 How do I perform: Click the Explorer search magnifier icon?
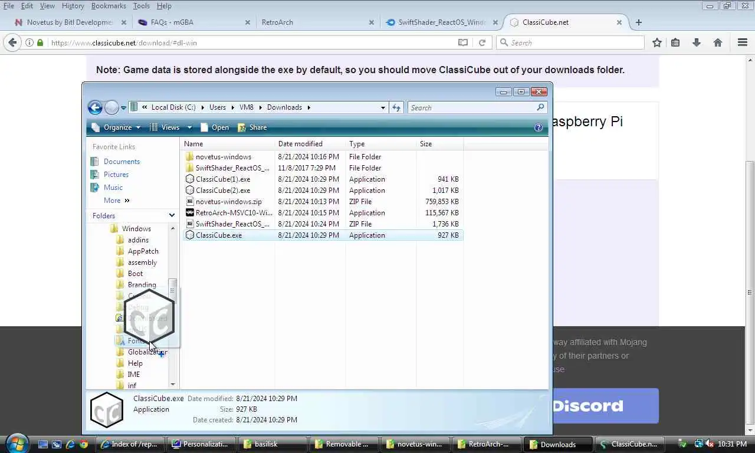click(x=540, y=107)
